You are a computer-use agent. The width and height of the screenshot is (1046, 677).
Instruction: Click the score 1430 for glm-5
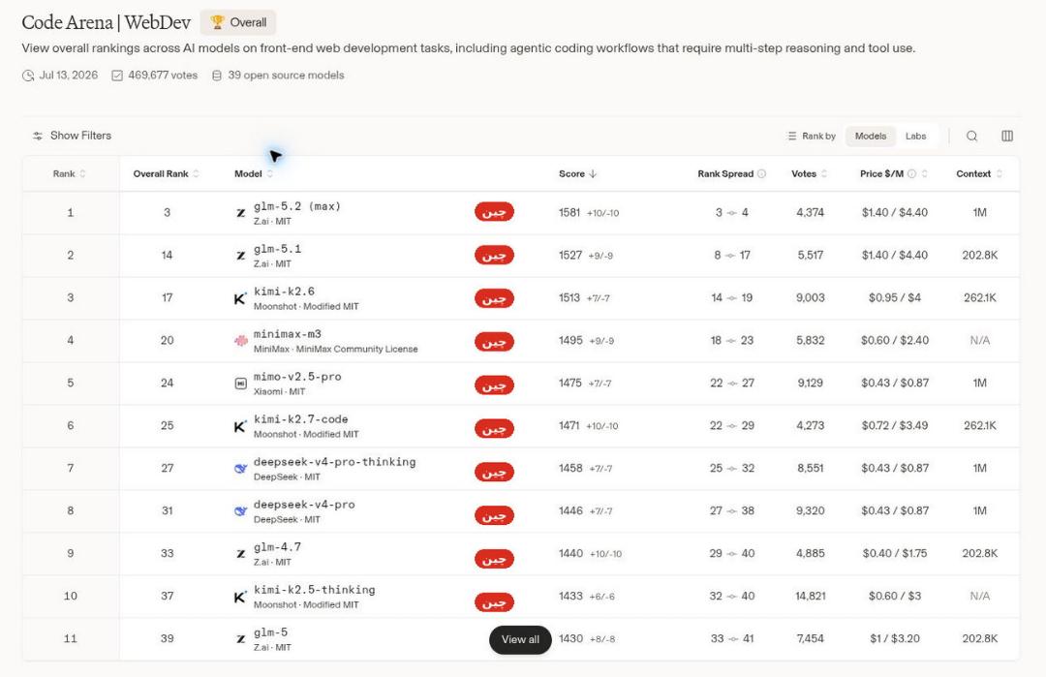pos(570,639)
